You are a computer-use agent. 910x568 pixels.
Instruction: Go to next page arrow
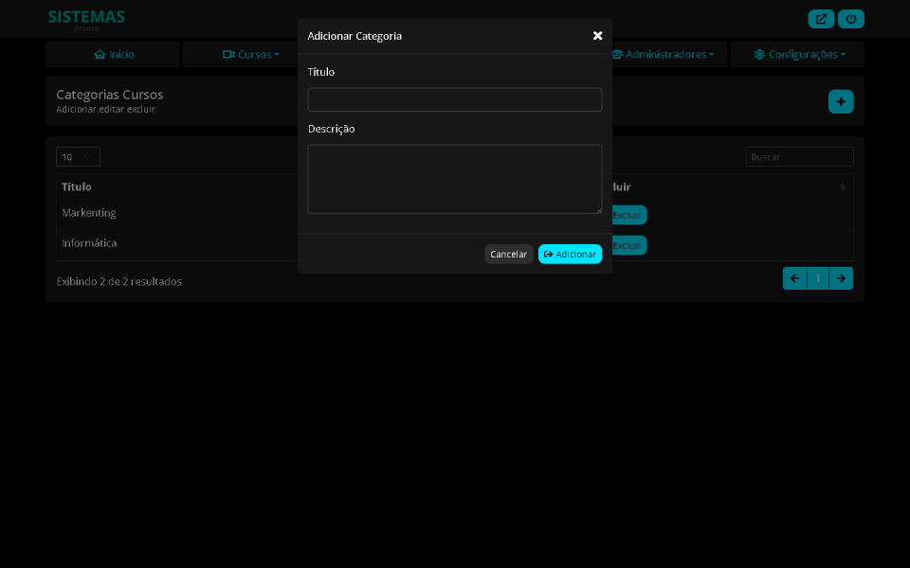point(841,278)
